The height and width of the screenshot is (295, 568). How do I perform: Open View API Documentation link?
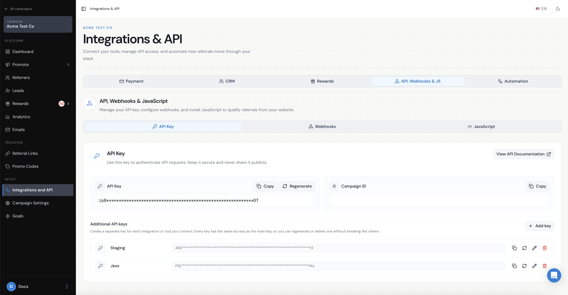coord(524,154)
